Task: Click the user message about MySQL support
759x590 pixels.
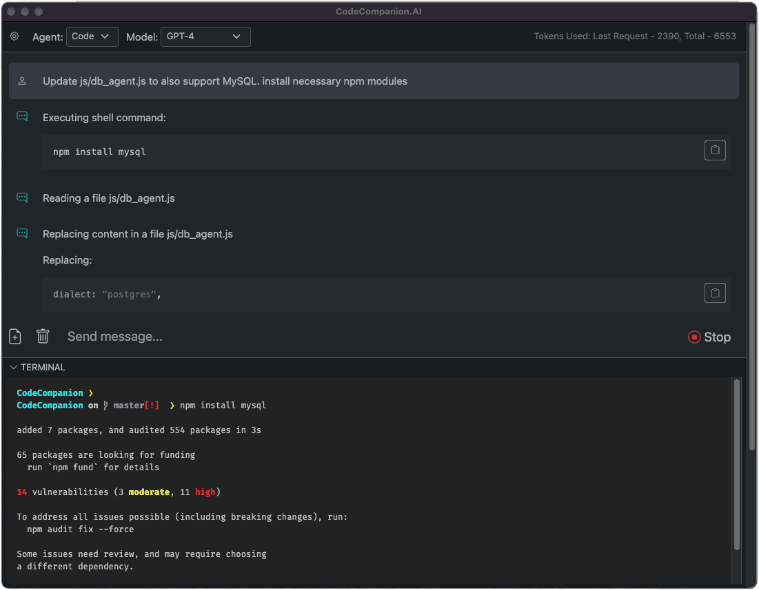Action: pyautogui.click(x=225, y=81)
